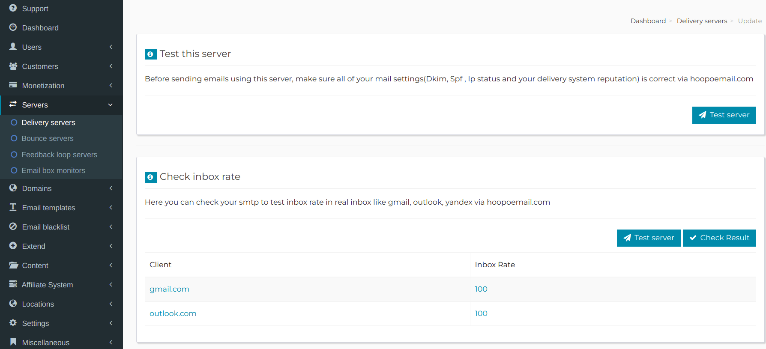This screenshot has width=766, height=349.
Task: Expand the Users submenu arrow
Action: tap(111, 47)
